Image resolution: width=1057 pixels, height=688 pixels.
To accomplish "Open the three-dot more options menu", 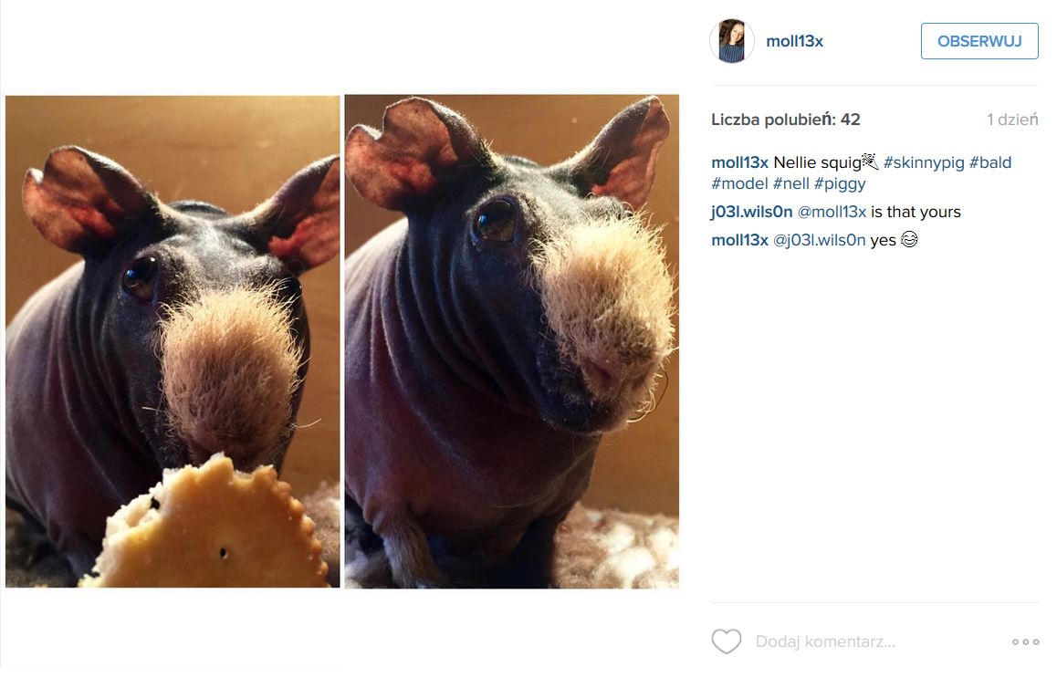I will point(1025,641).
